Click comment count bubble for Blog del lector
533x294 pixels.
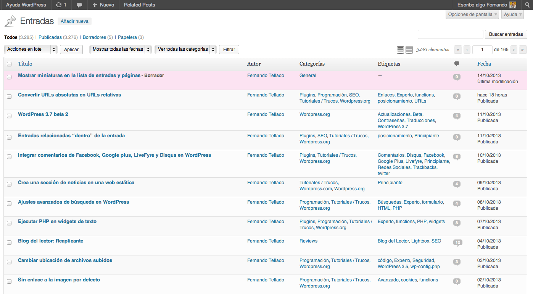pos(457,243)
